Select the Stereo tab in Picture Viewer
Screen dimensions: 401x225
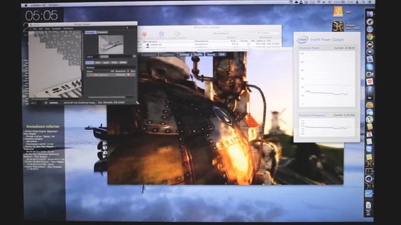click(x=123, y=62)
